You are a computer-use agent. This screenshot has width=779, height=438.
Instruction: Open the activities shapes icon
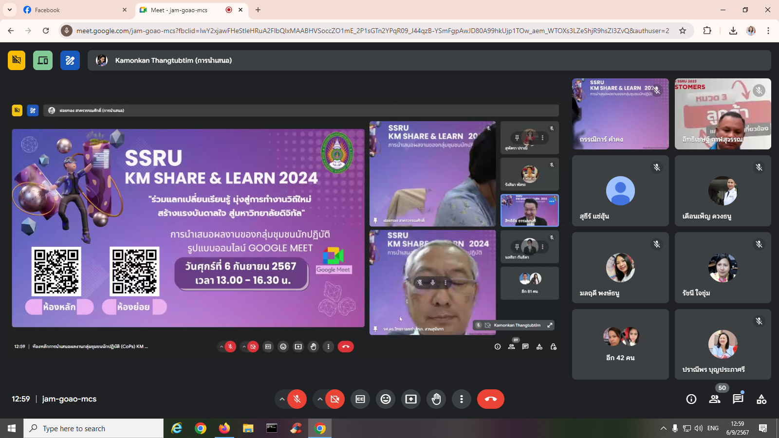coord(761,399)
